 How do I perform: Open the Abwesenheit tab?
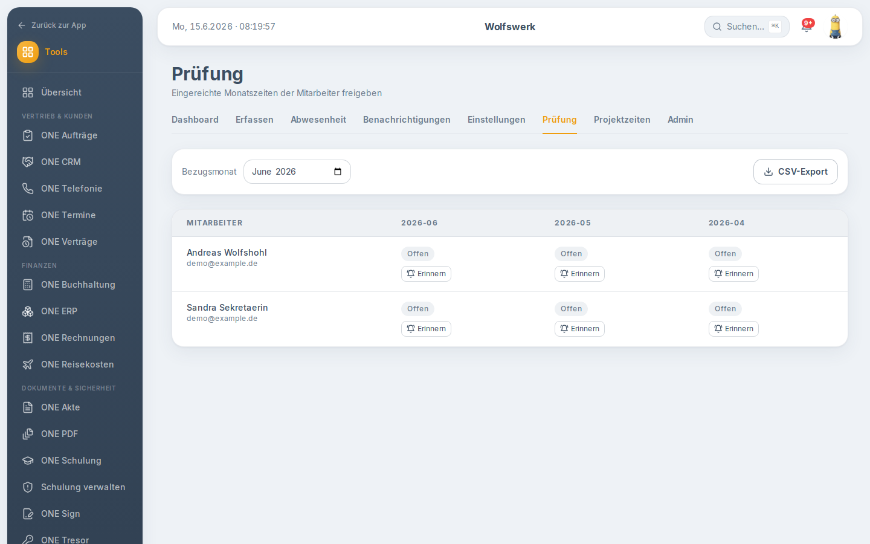(318, 120)
